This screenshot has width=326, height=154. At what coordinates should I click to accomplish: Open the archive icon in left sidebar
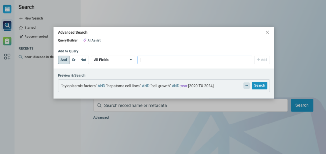click(7, 9)
